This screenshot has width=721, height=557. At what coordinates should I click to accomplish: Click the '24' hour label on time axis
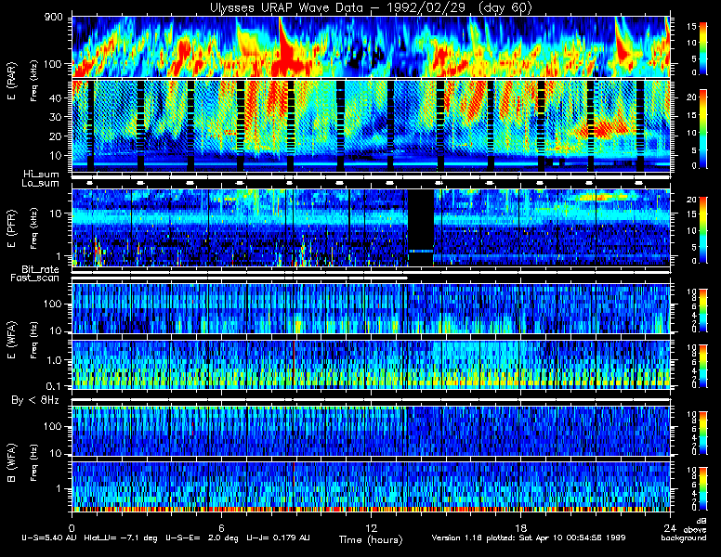(670, 527)
